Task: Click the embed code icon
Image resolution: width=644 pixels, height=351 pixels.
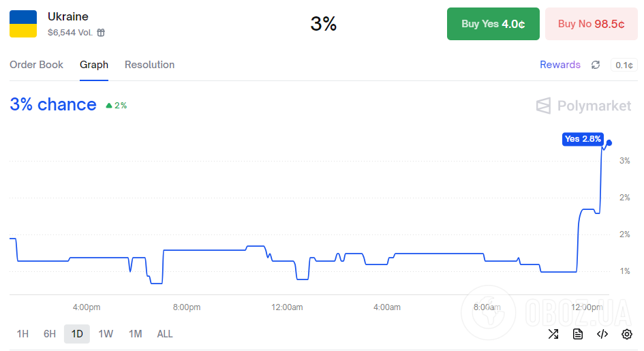Action: (x=602, y=334)
